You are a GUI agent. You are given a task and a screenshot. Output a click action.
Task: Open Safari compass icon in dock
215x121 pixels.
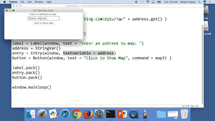[65, 114]
